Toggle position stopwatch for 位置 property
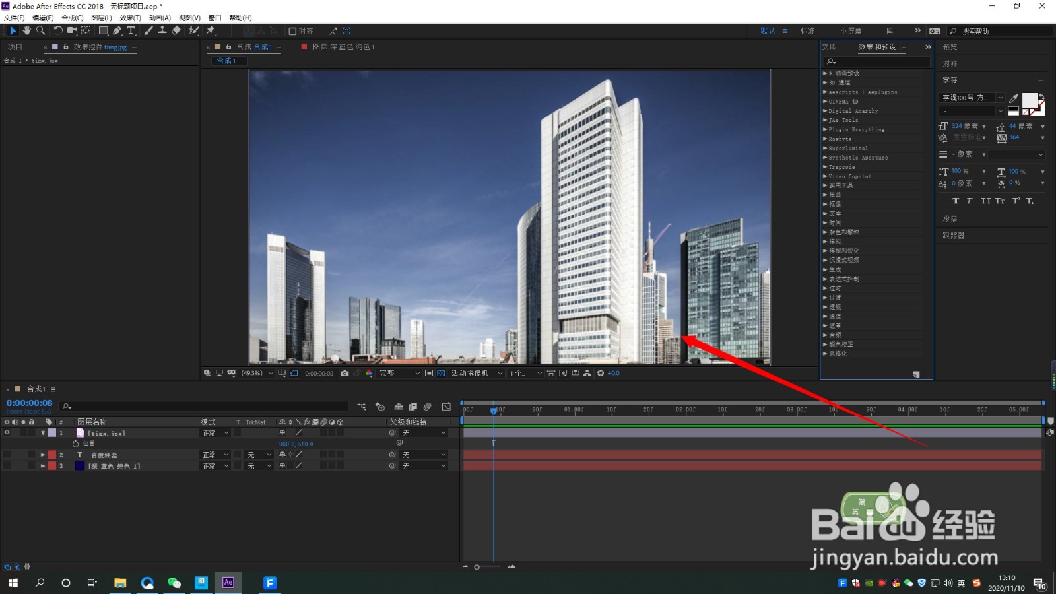This screenshot has height=594, width=1056. click(75, 444)
